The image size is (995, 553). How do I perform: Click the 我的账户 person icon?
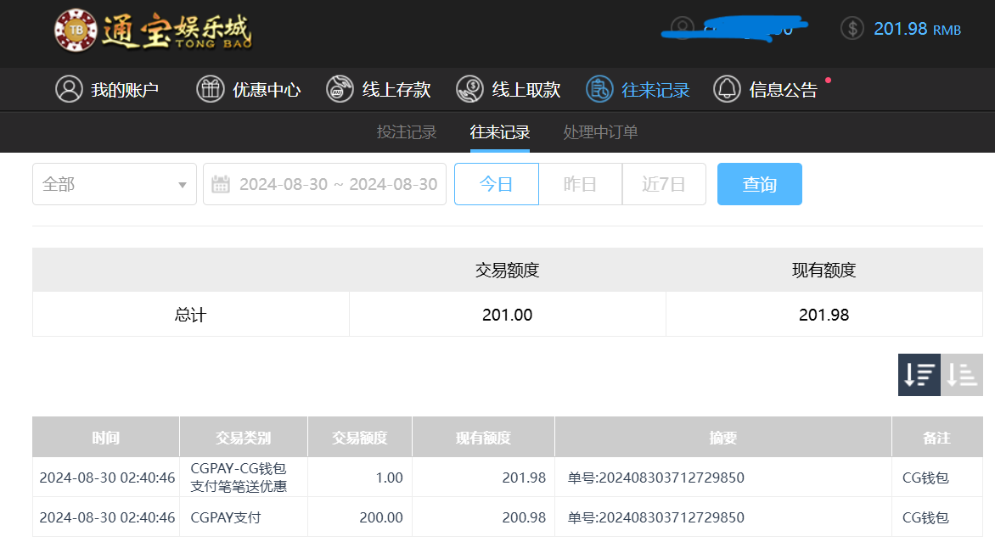pyautogui.click(x=69, y=89)
